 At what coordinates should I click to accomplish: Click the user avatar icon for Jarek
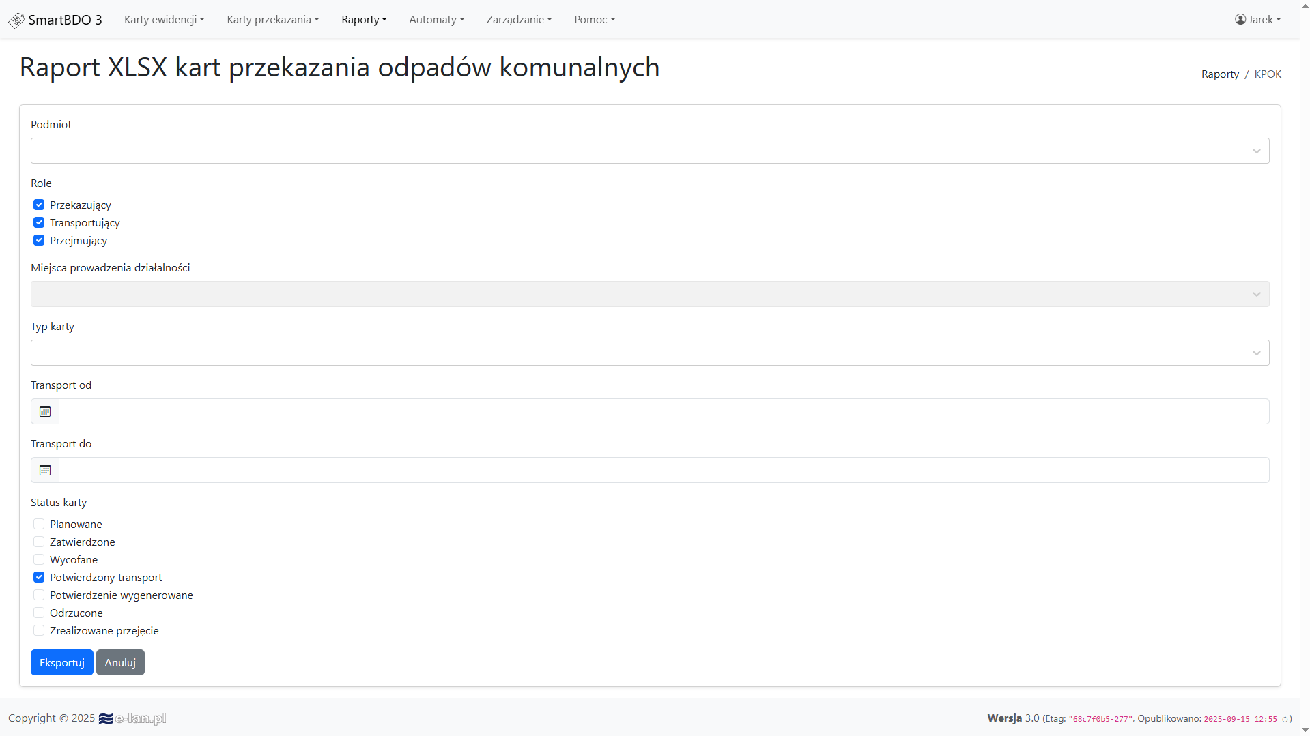(x=1240, y=19)
